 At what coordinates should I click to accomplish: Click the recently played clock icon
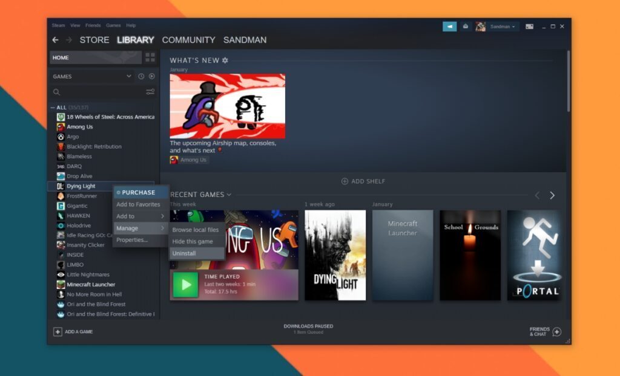pyautogui.click(x=142, y=76)
